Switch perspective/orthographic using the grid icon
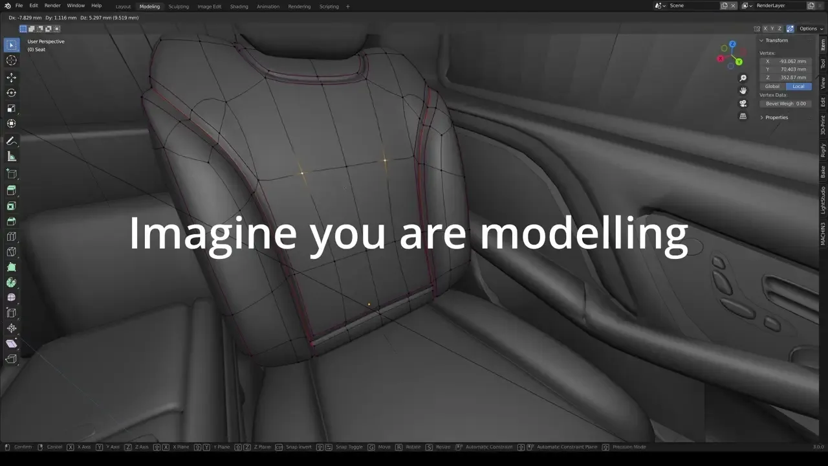 point(743,116)
